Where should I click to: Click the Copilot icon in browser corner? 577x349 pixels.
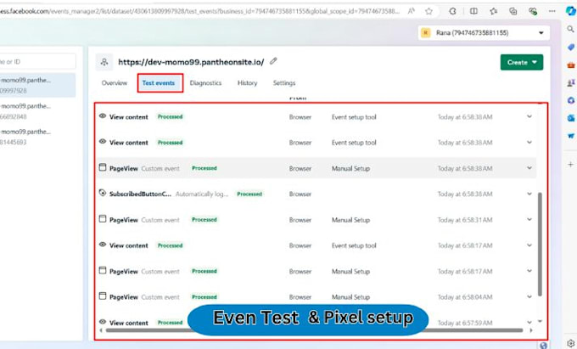click(x=571, y=11)
